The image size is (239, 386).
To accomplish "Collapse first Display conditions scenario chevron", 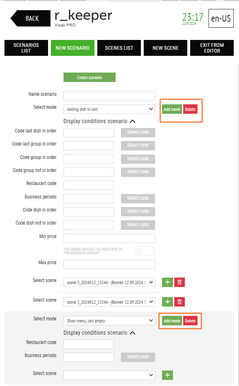I will 133,121.
